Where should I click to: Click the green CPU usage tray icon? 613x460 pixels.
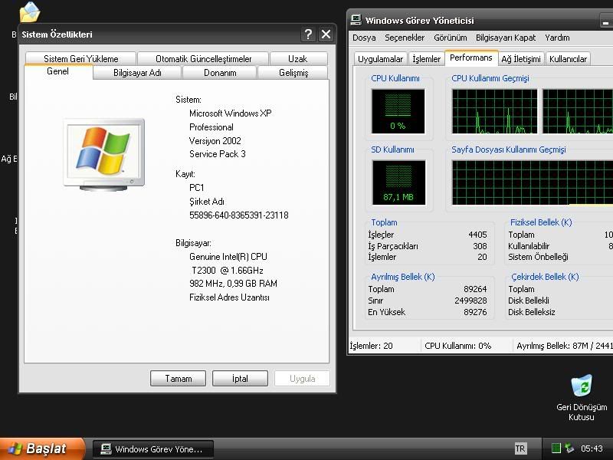coord(556,449)
